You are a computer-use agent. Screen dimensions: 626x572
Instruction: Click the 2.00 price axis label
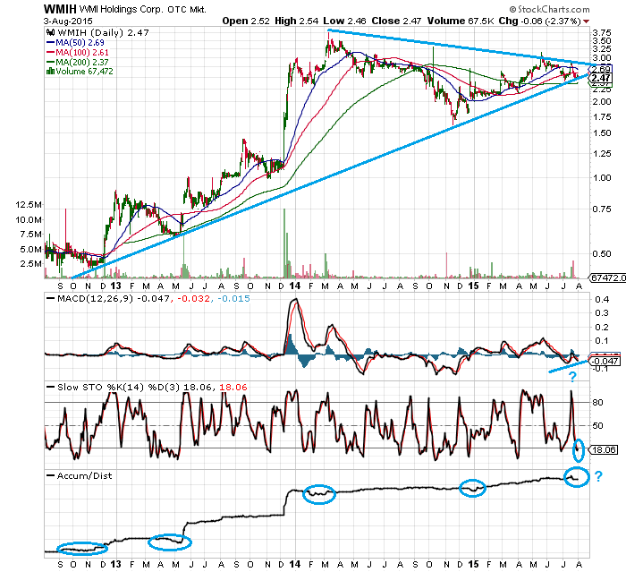602,101
